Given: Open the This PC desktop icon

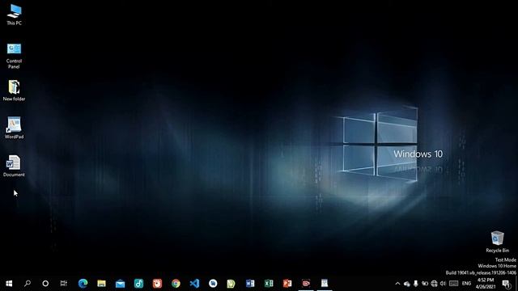Looking at the screenshot, I should click(x=15, y=15).
